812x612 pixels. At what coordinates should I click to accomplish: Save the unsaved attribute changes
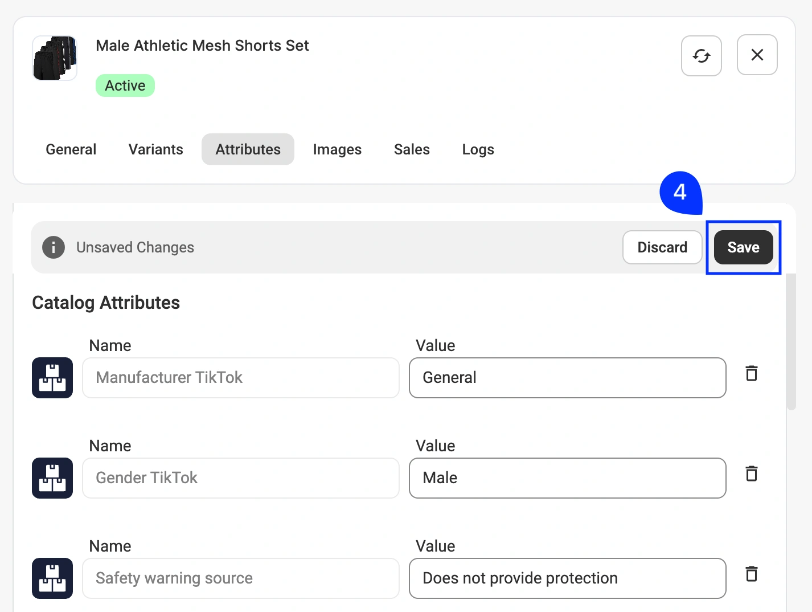tap(743, 247)
